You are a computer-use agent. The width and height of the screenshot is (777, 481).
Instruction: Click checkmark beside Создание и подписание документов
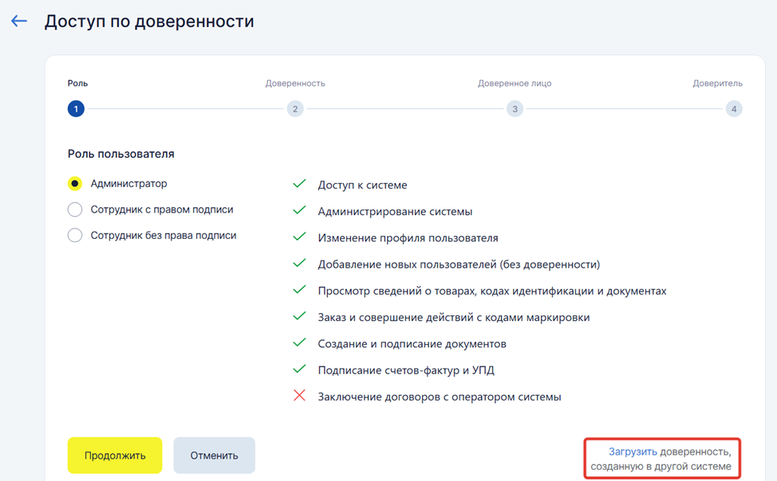click(x=300, y=343)
